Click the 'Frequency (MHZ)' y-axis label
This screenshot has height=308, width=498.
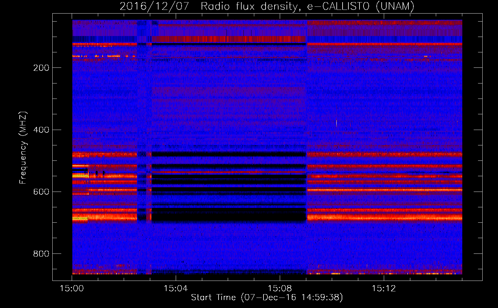(x=23, y=148)
